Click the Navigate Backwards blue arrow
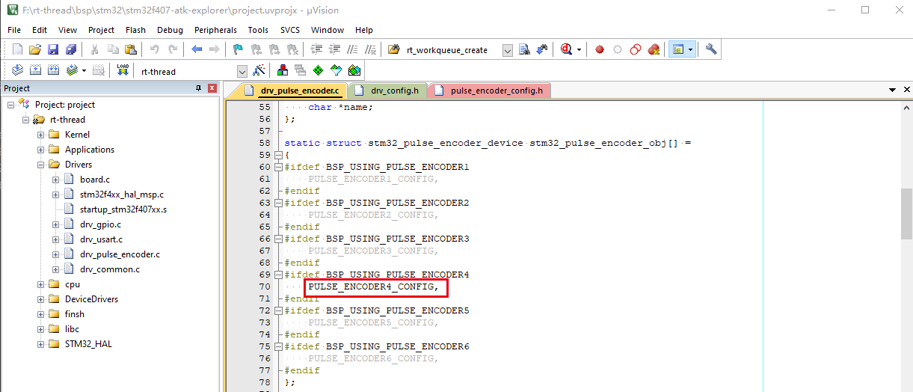913x392 pixels. 197,50
